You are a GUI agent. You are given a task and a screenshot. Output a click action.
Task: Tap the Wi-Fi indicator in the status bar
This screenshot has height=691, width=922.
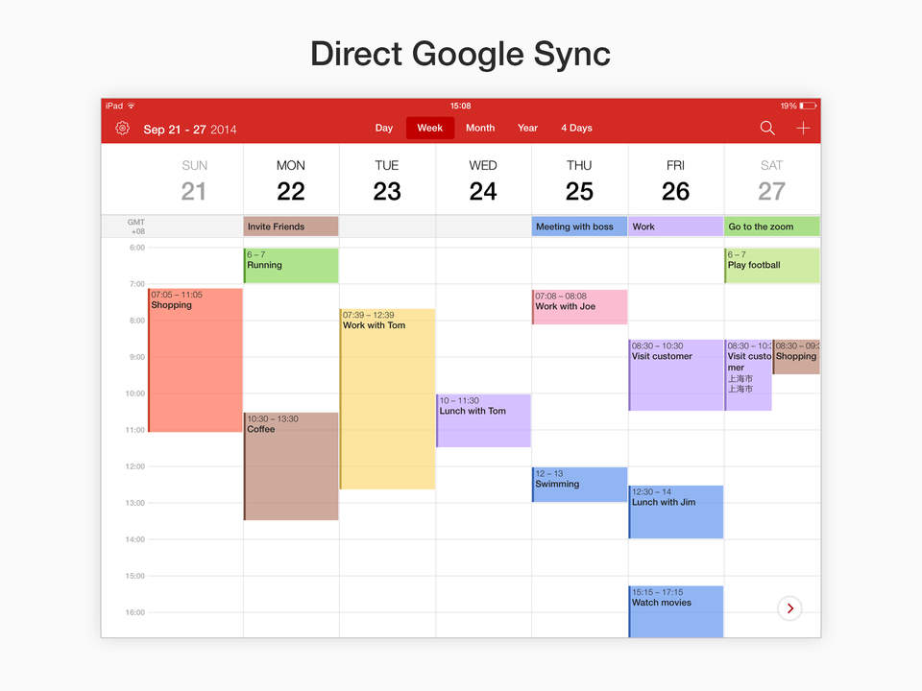[132, 106]
